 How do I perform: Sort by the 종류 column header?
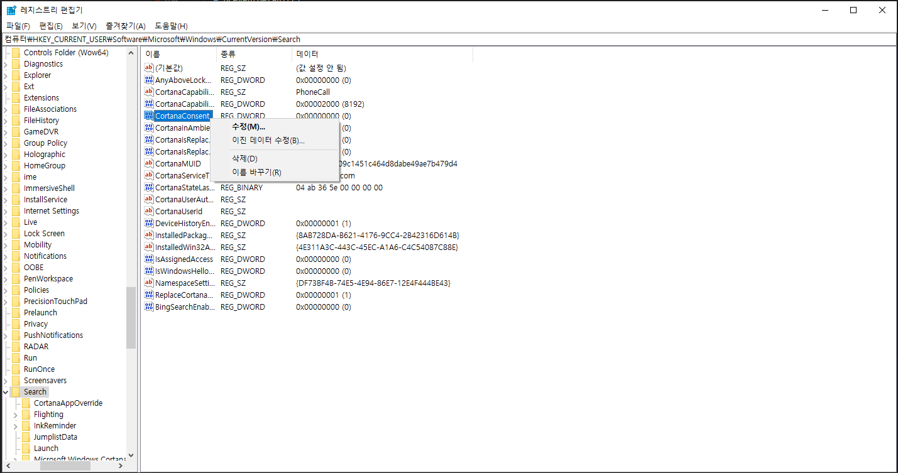pyautogui.click(x=254, y=54)
